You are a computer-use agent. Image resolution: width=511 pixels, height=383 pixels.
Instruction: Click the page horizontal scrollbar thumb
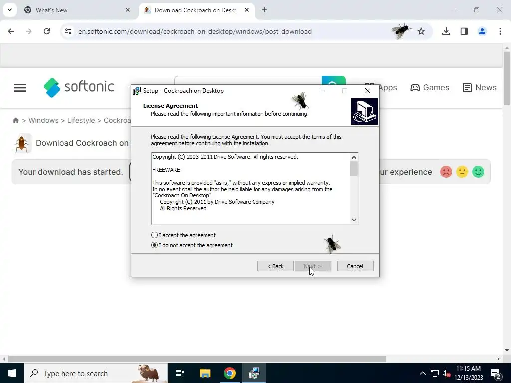pos(197,359)
